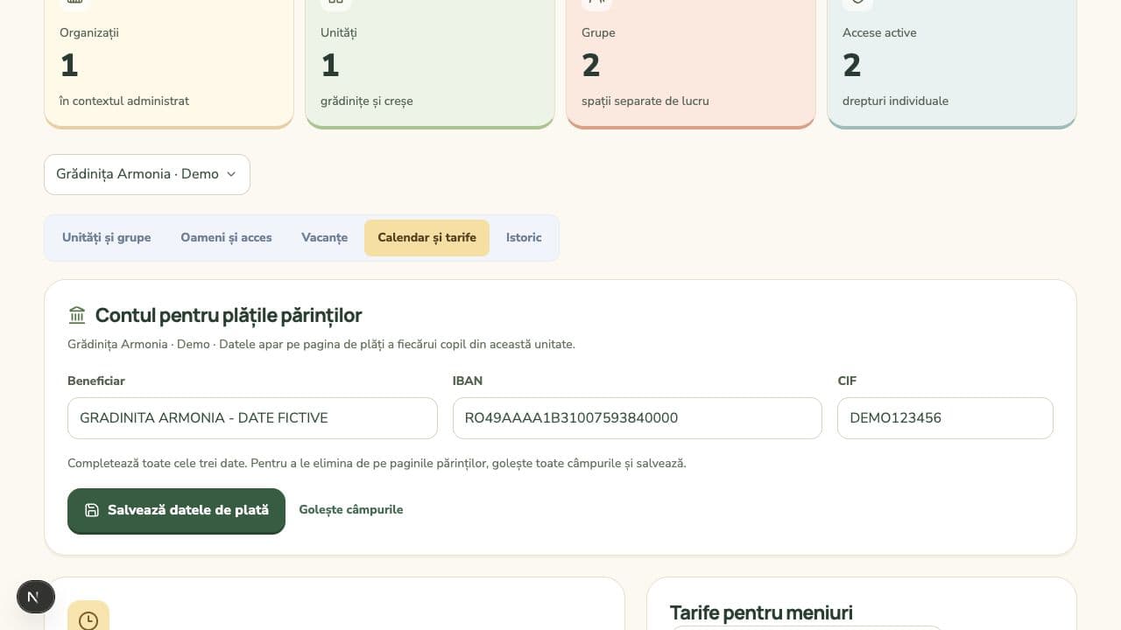Go to the Istoric tab
Image resolution: width=1121 pixels, height=630 pixels.
click(524, 238)
